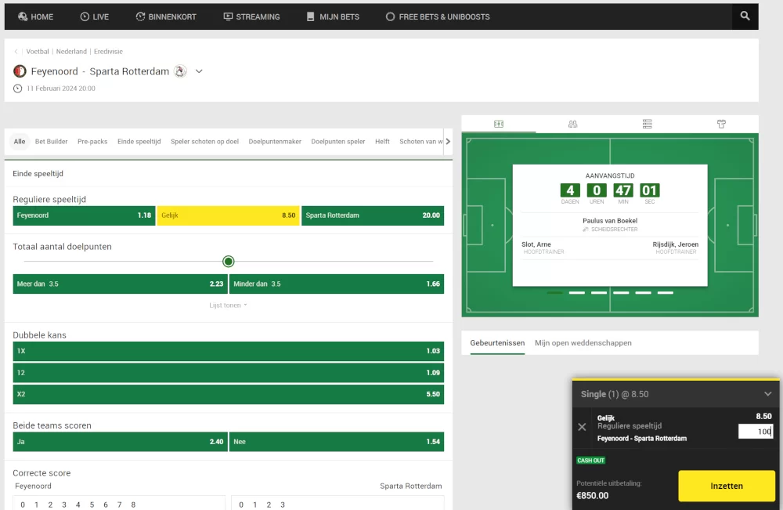Select the Doelpunten speler filter tab
The image size is (783, 510).
pos(338,141)
